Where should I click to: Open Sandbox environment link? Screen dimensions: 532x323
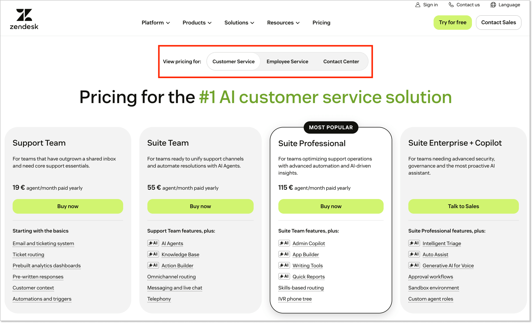click(434, 288)
